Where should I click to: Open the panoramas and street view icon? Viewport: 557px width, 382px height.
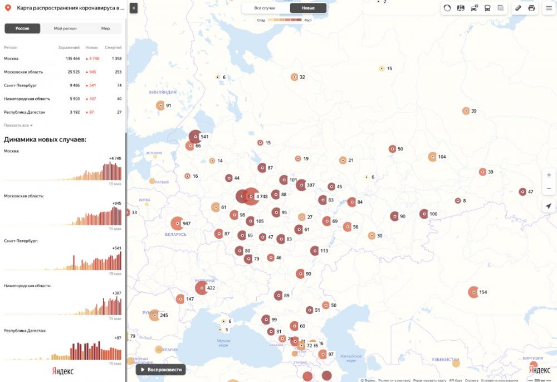(x=461, y=8)
